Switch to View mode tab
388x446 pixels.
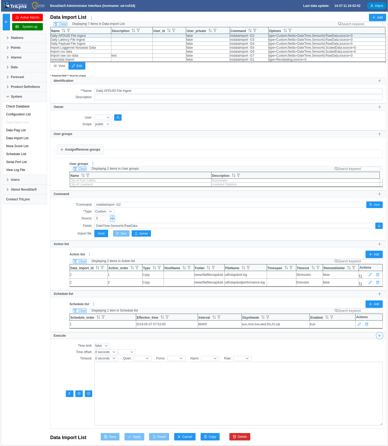click(59, 66)
